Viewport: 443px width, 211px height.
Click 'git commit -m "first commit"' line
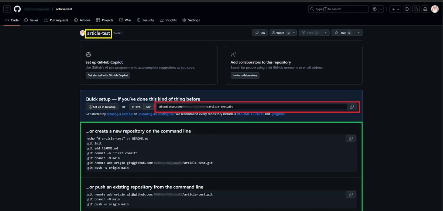[112, 153]
